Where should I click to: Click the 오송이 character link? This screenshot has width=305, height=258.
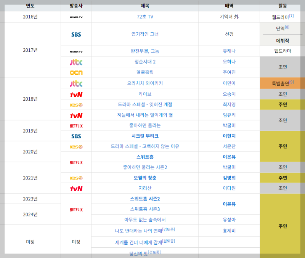click(229, 94)
